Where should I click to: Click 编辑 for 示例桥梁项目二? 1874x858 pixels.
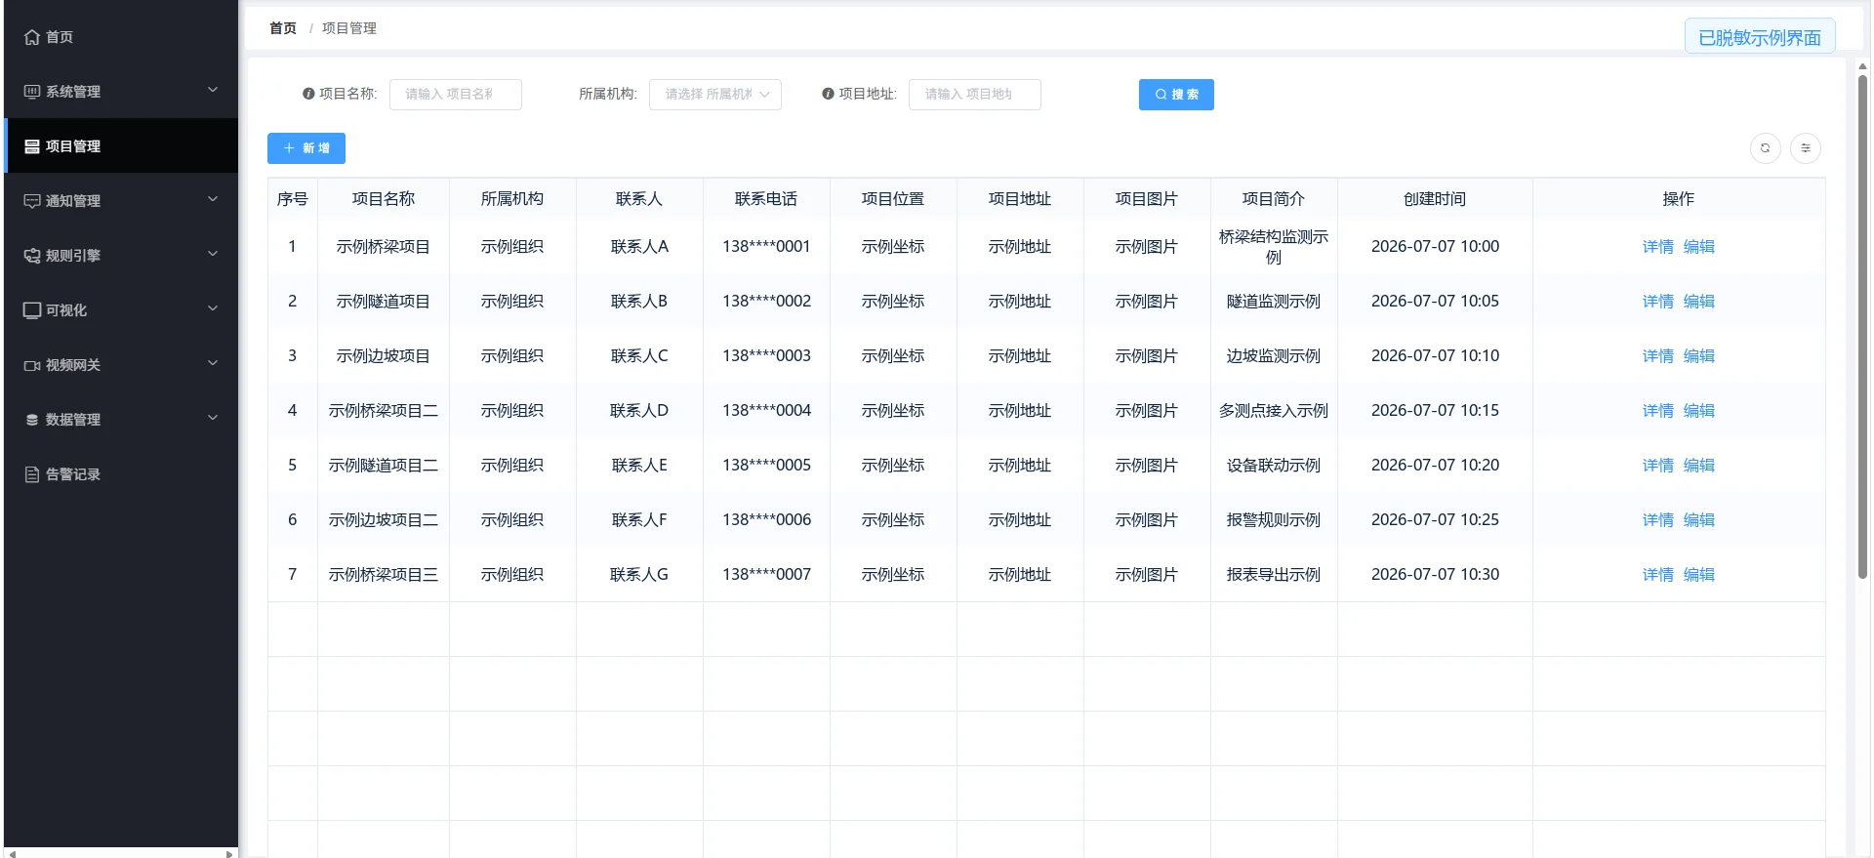click(x=1698, y=411)
